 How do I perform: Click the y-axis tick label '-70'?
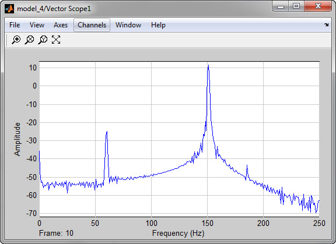(32, 213)
